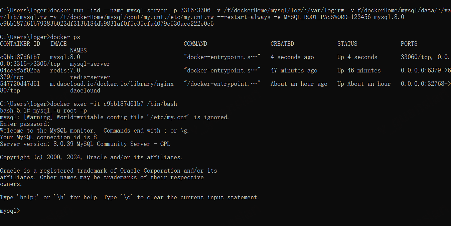Click container ID 04cc8f5f025a
This screenshot has width=451, height=226.
pos(20,70)
